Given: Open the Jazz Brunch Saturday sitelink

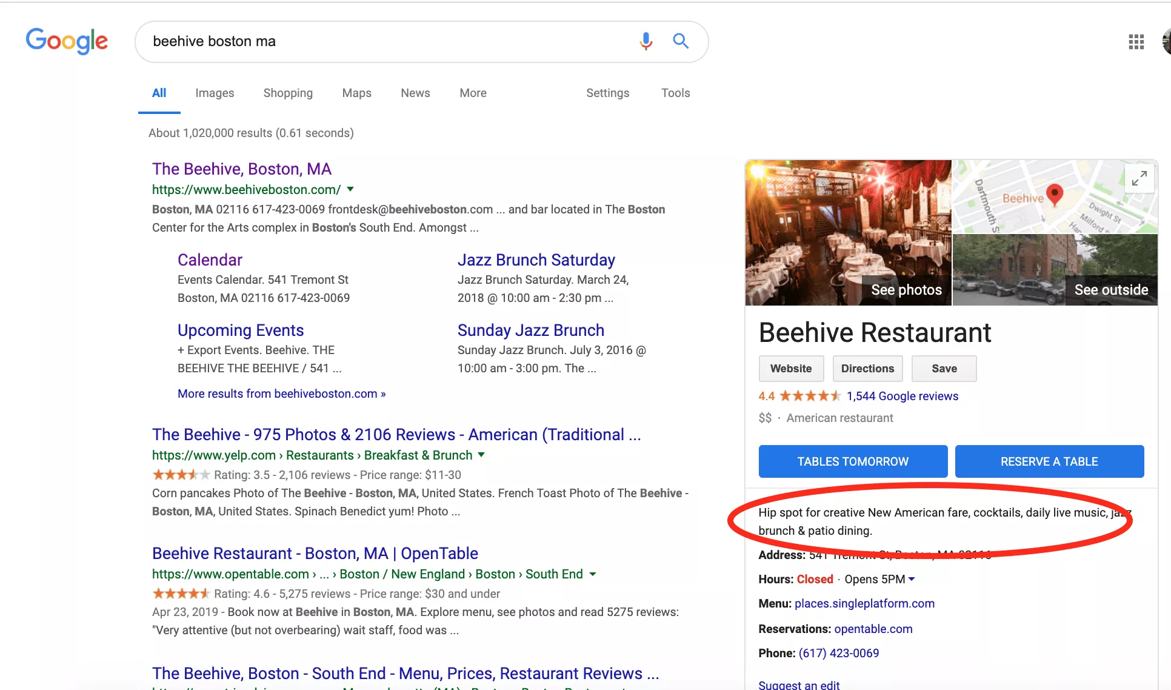Looking at the screenshot, I should 536,260.
